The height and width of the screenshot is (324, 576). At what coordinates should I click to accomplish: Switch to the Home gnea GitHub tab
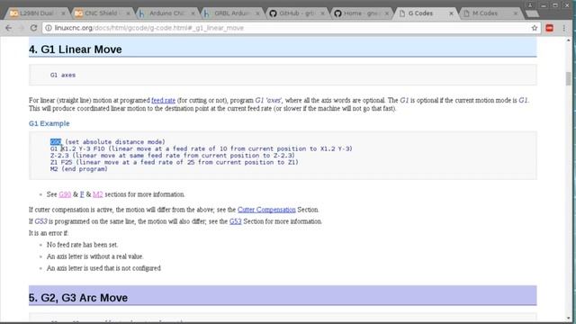tap(361, 13)
